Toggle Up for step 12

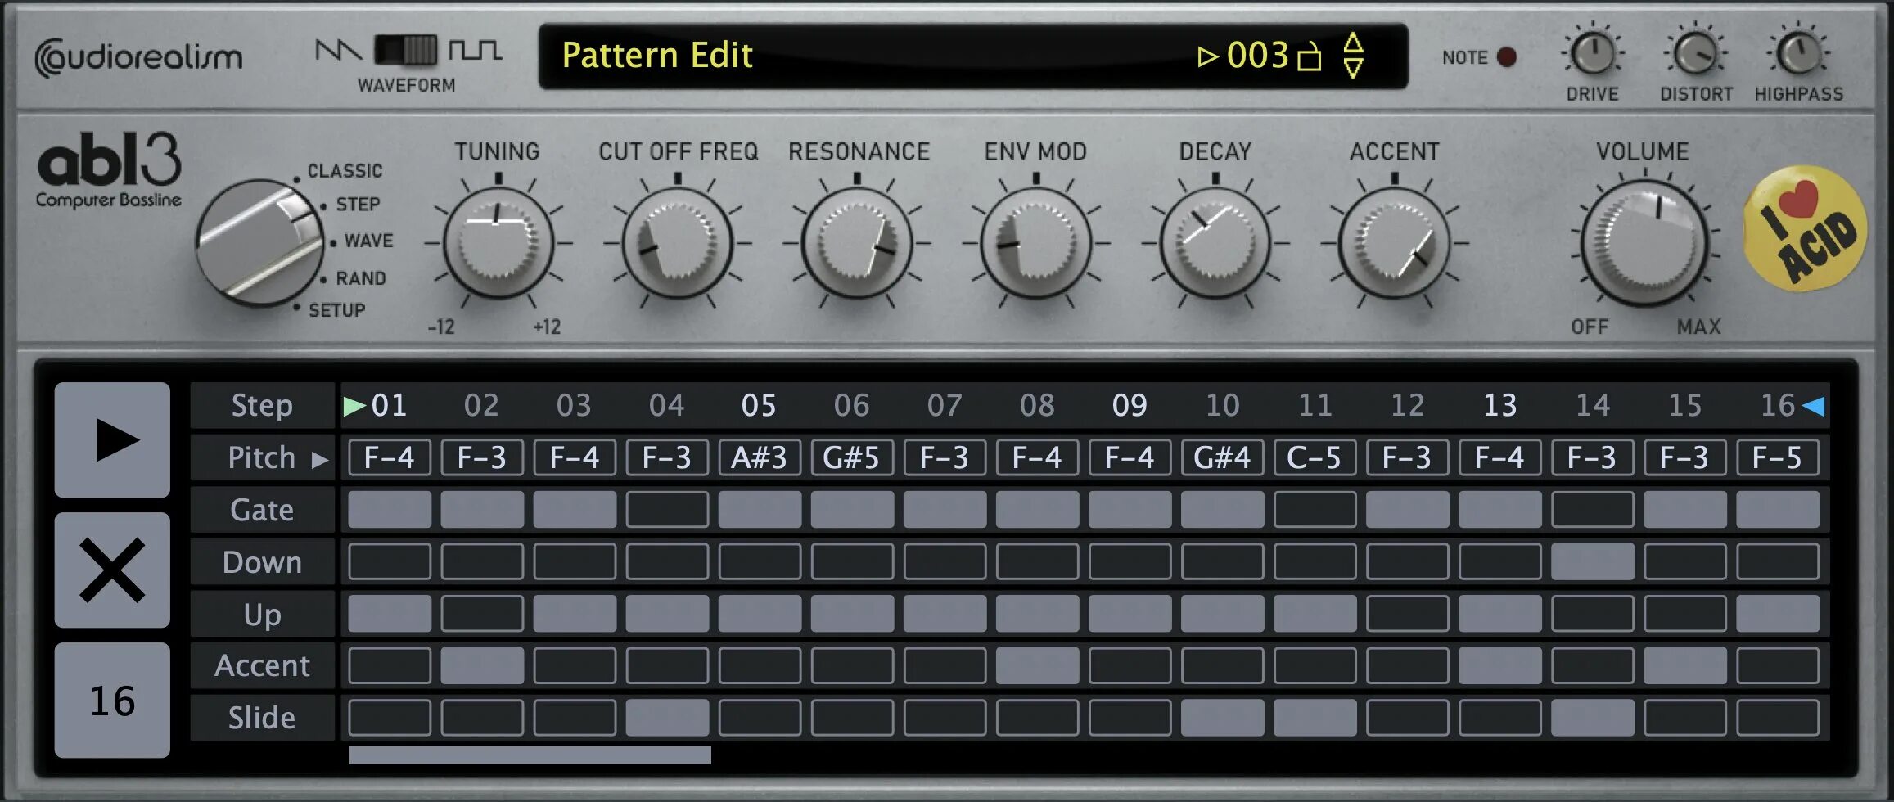(x=1408, y=614)
